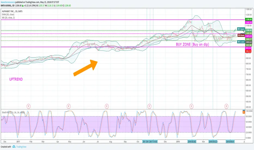Screen dimensions: 254x150
Task: Click the red 936.13 price label
Action: 248,51
